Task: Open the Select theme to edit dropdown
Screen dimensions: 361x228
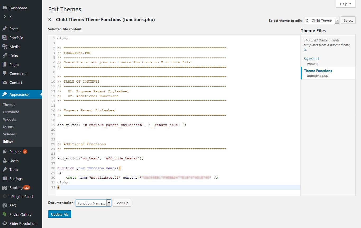Action: (322, 21)
